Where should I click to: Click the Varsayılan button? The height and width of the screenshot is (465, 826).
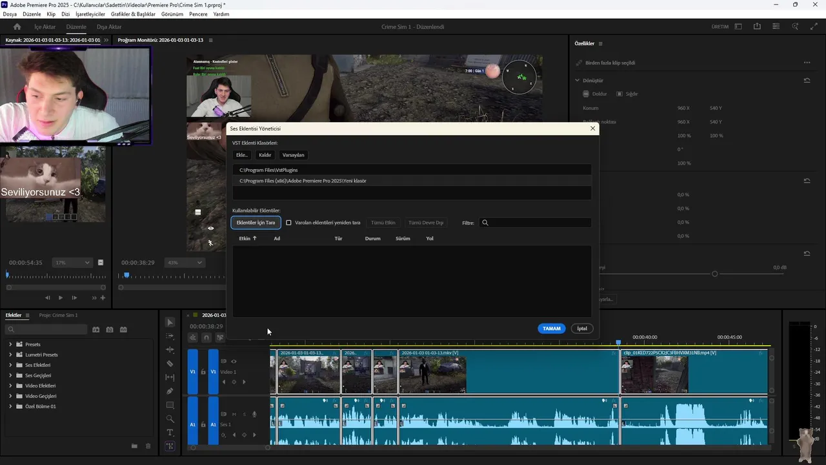tap(294, 155)
